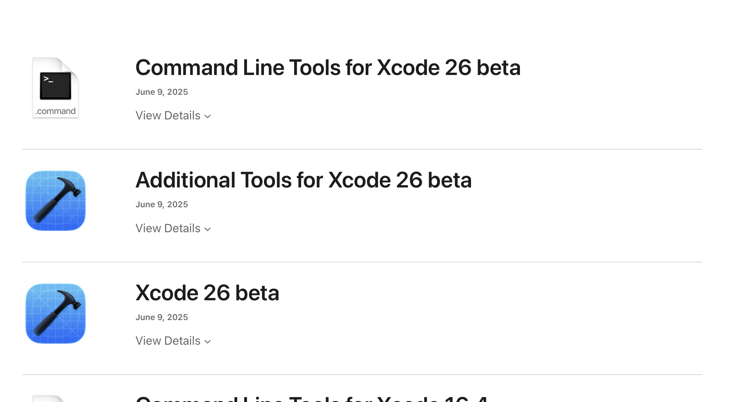This screenshot has height=402, width=743.
Task: Click the chevron arrow under Command Line Tools for Xcode 26 beta
Action: [x=208, y=116]
